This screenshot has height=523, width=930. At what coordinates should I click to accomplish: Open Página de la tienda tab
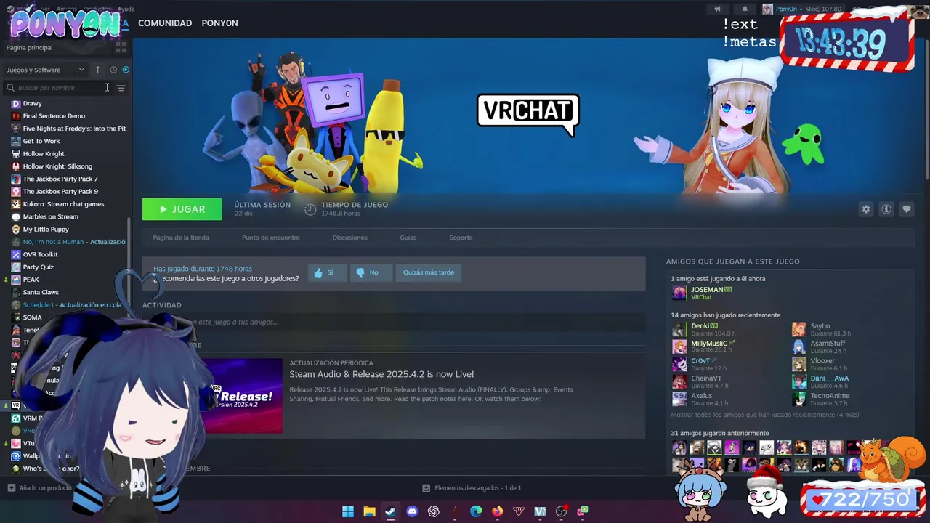click(x=181, y=238)
